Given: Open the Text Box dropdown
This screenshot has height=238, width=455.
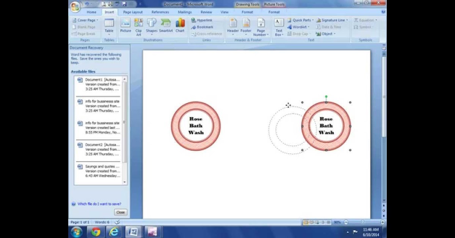Looking at the screenshot, I should tap(279, 26).
